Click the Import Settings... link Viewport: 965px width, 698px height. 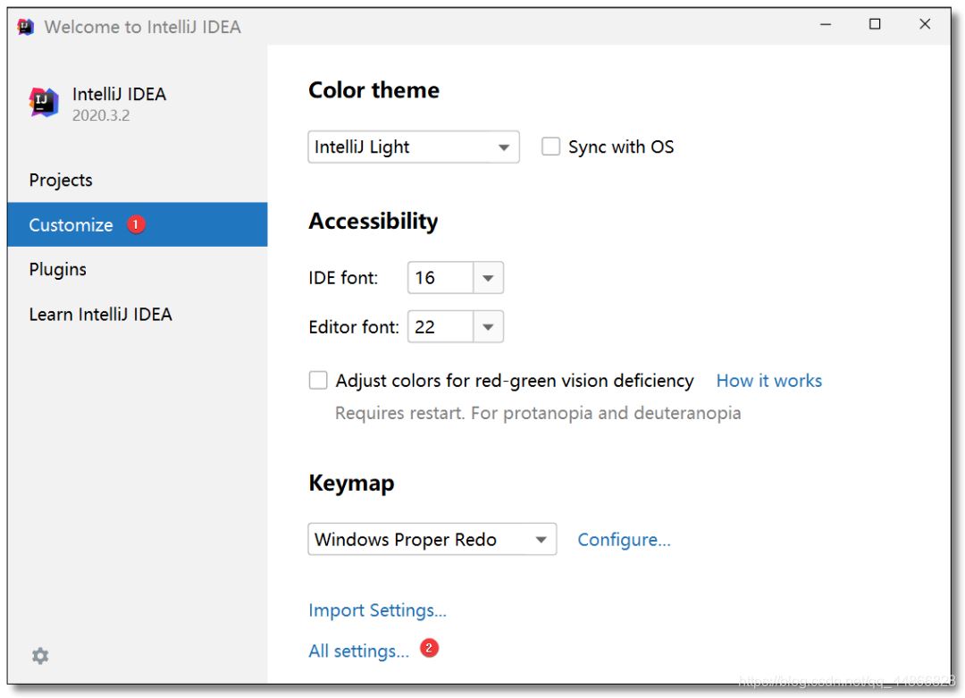point(377,610)
